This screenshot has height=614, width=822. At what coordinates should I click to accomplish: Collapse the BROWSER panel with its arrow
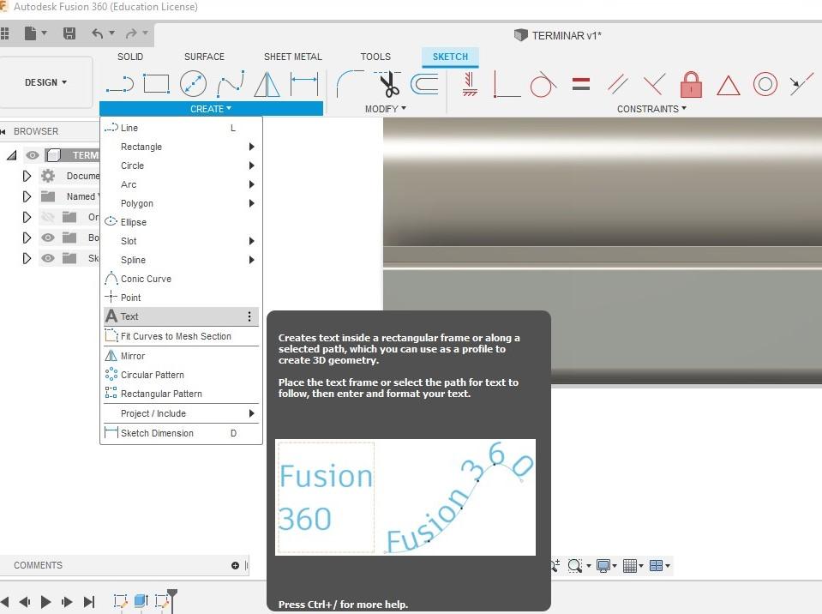[x=3, y=131]
